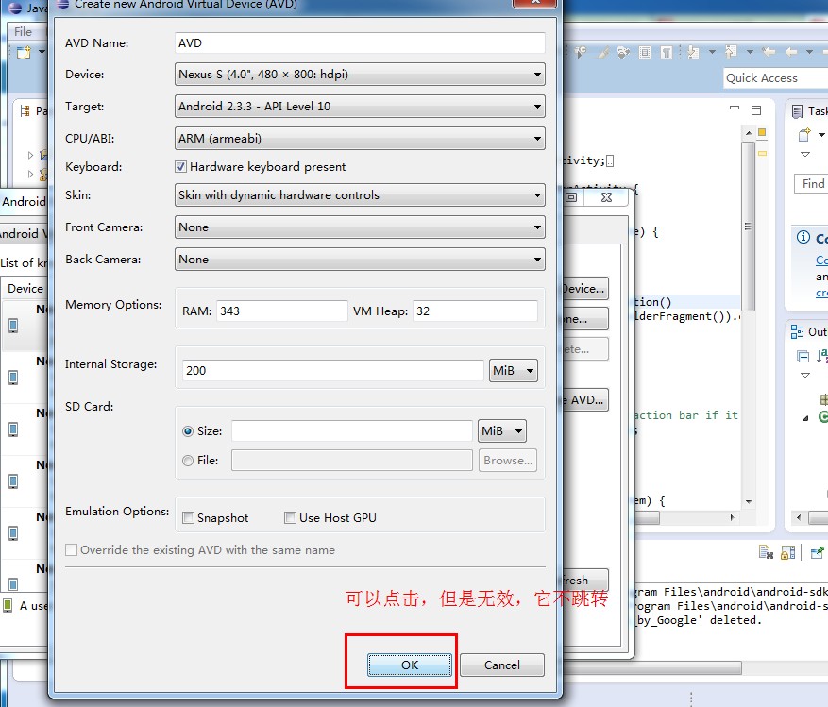Click the New file icon in Eclipse toolbar

pyautogui.click(x=23, y=53)
